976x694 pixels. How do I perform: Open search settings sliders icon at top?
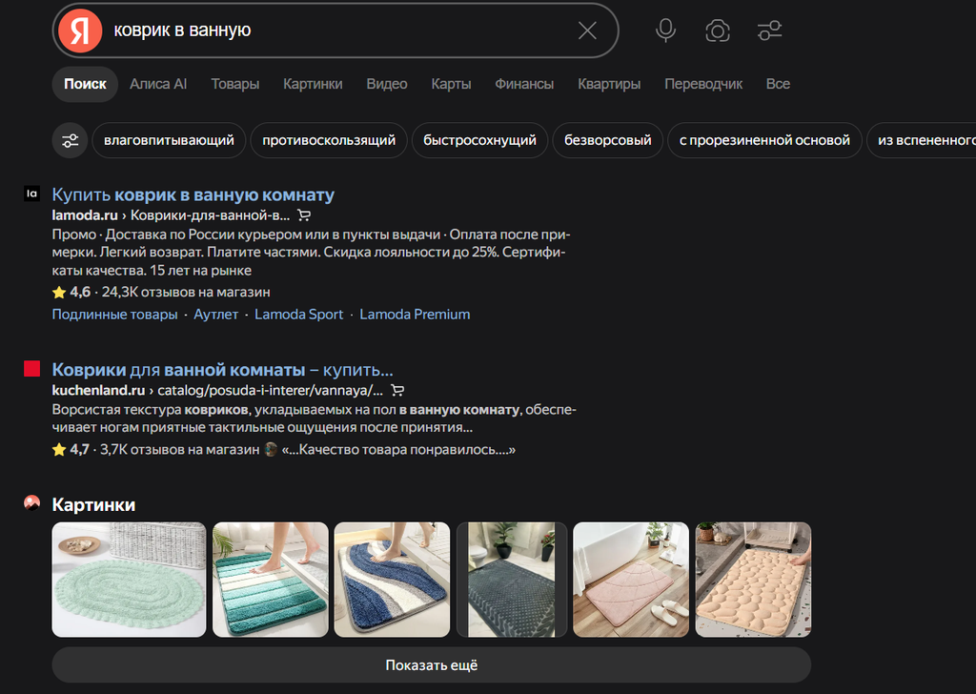[769, 31]
